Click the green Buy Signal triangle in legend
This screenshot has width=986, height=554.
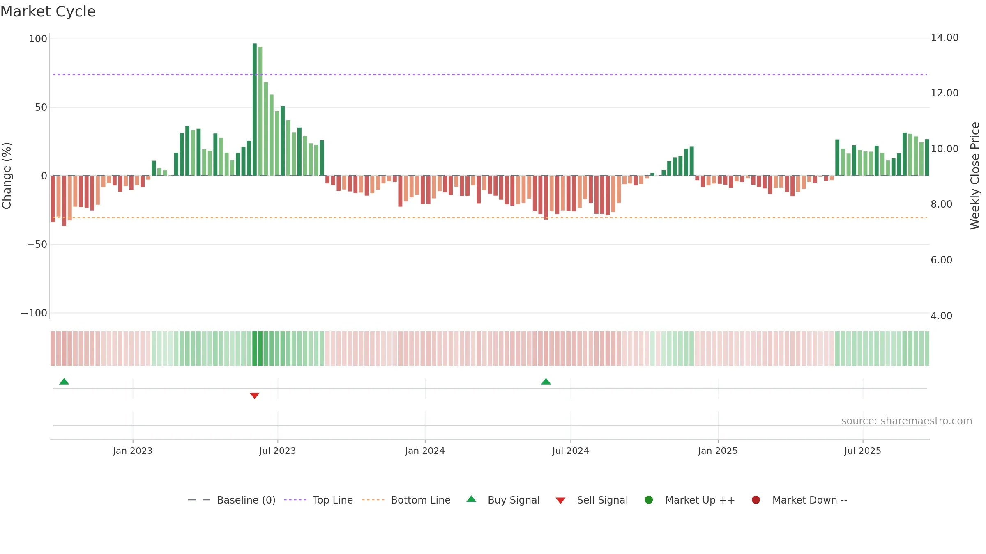pyautogui.click(x=471, y=499)
